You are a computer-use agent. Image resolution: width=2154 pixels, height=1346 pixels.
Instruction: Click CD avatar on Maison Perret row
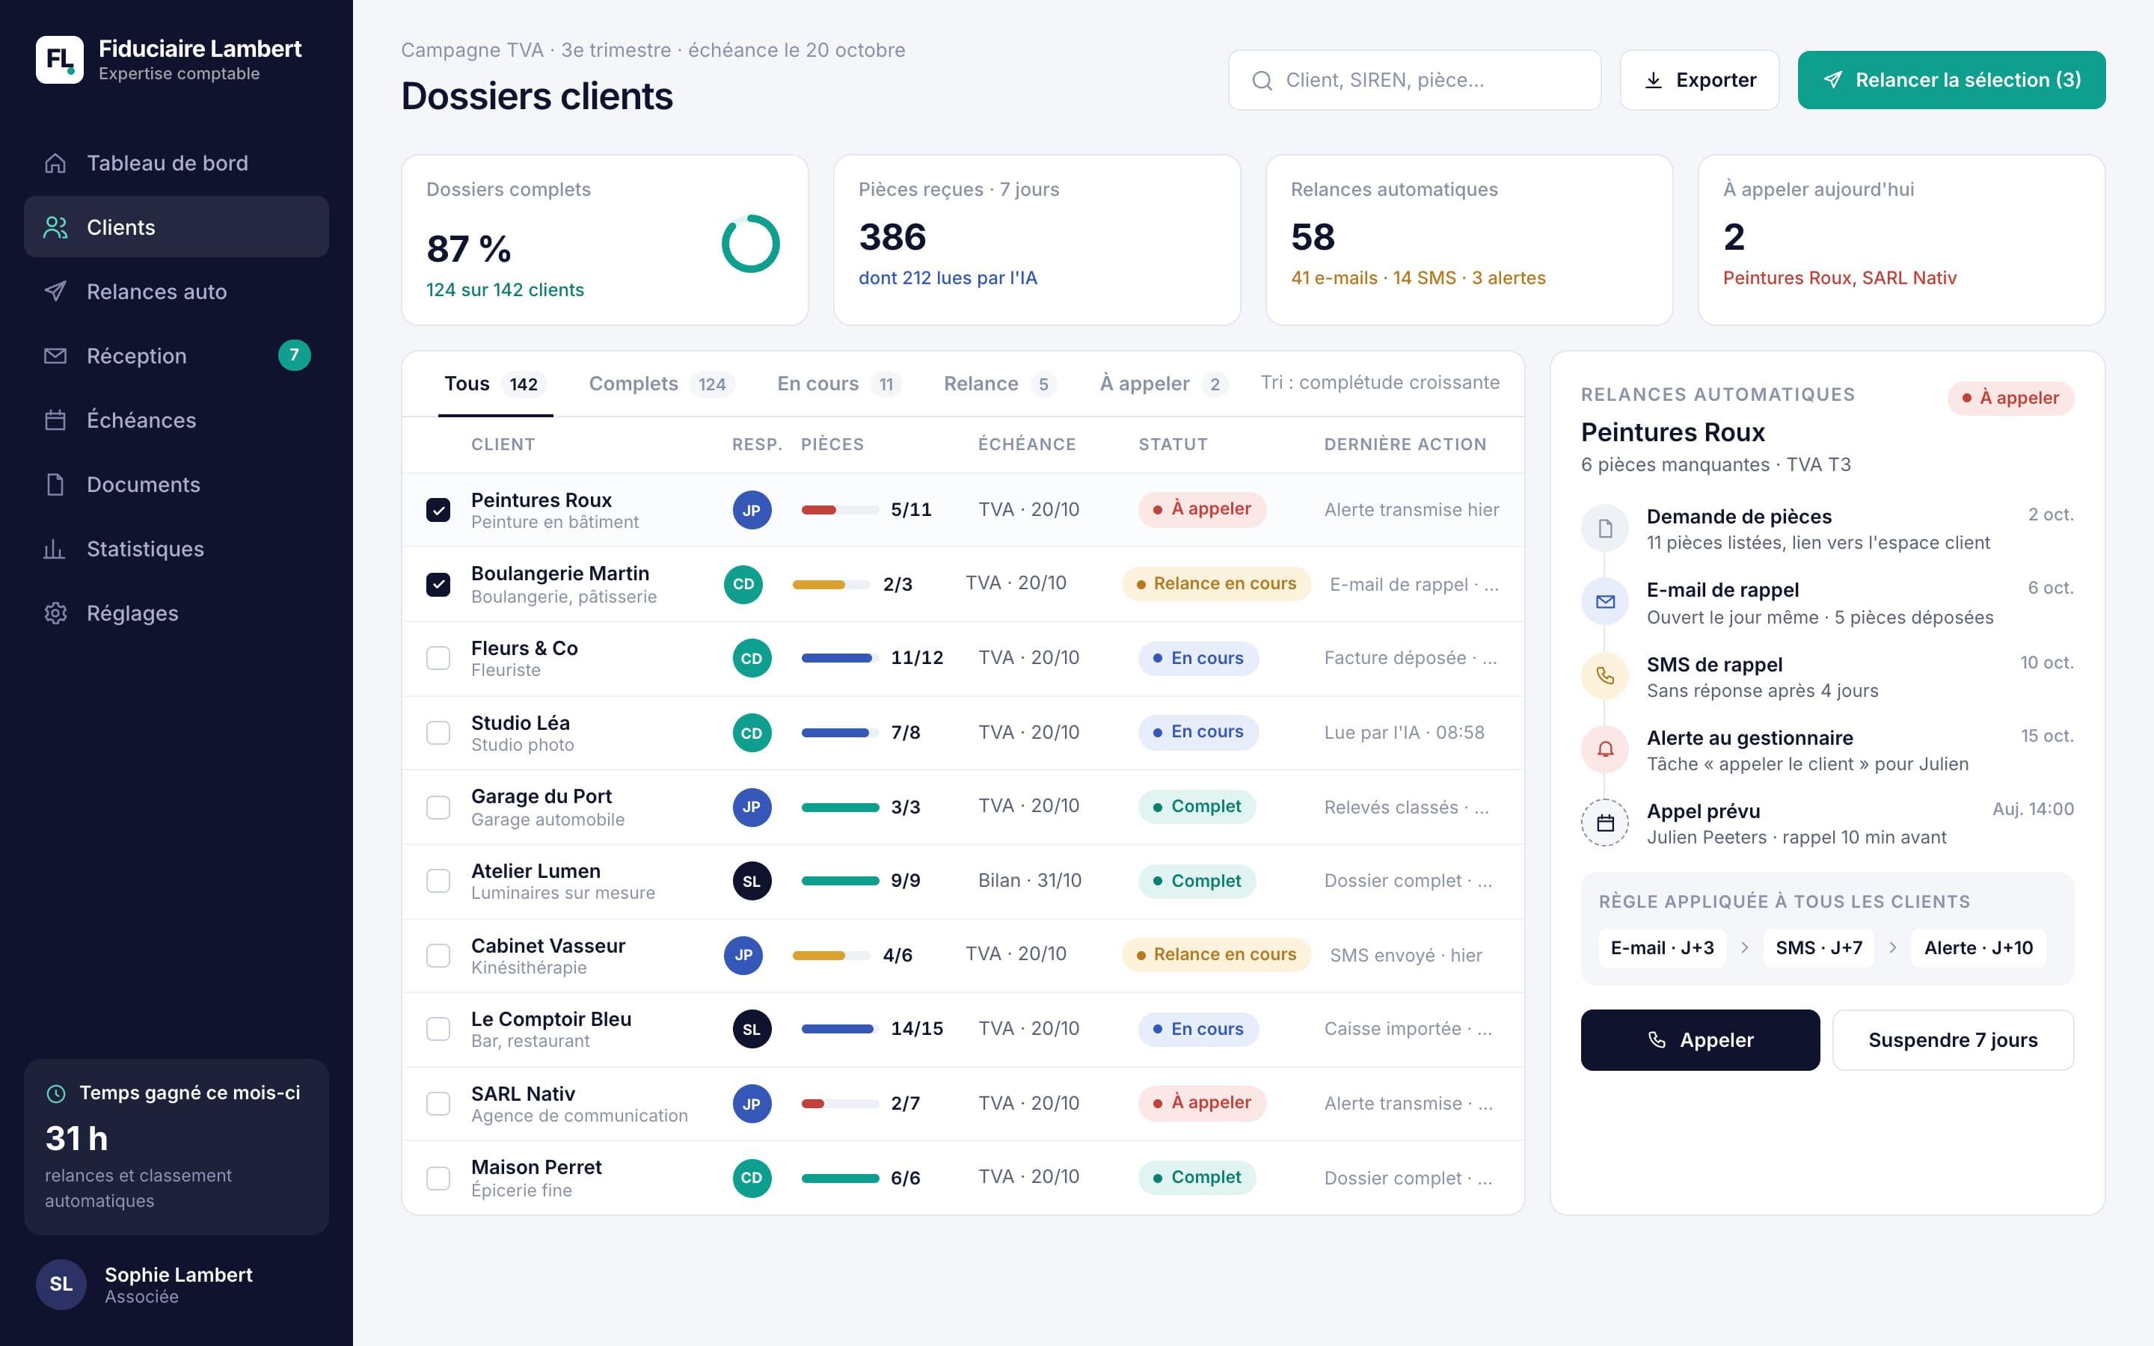pos(751,1178)
